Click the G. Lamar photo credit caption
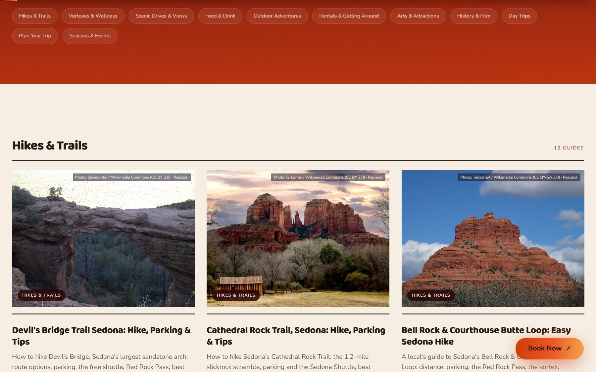The width and height of the screenshot is (596, 372). click(328, 177)
